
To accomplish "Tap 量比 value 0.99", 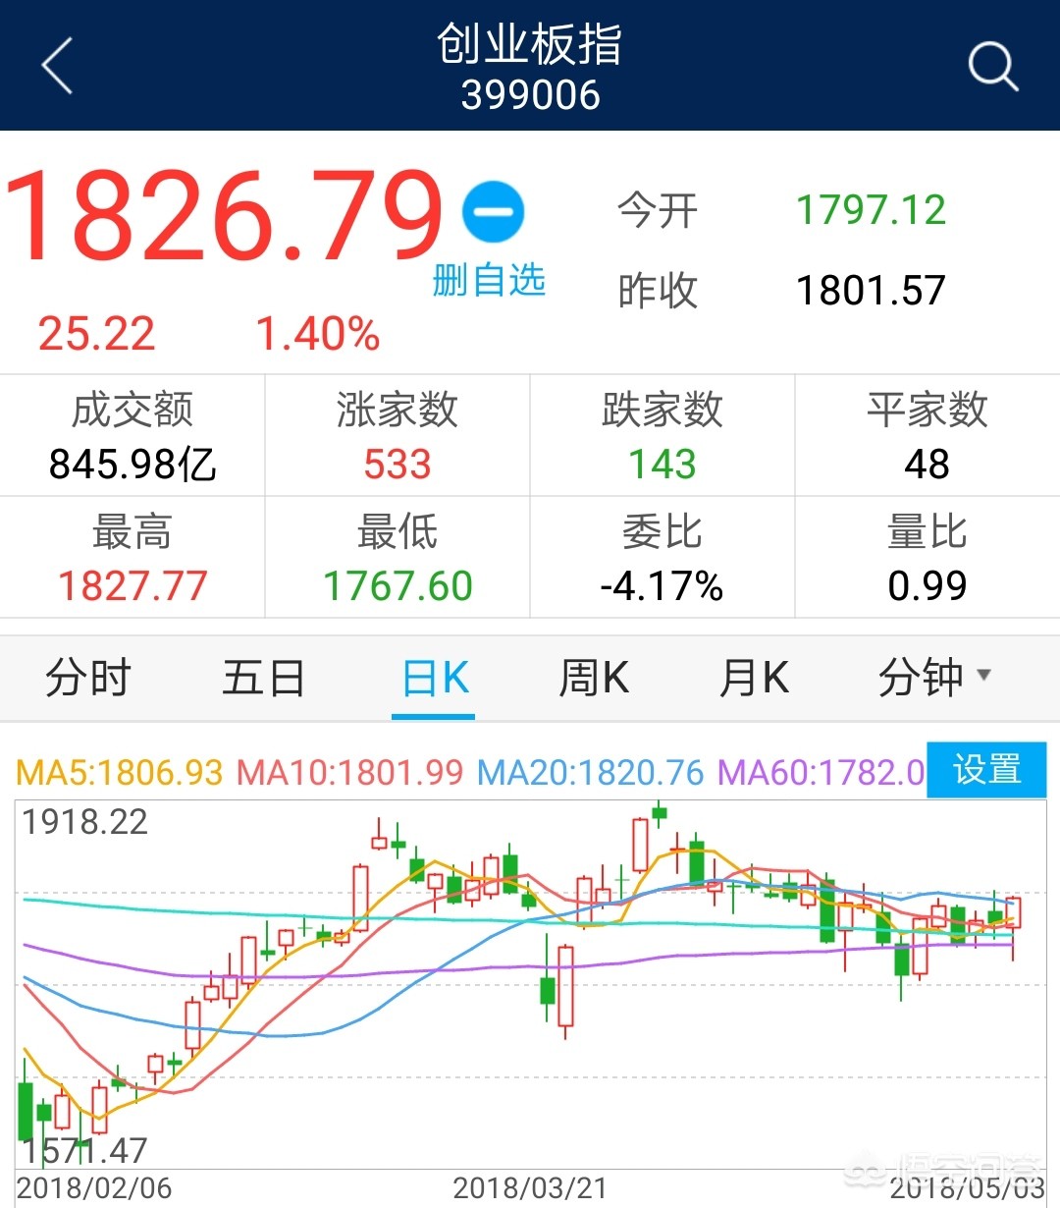I will pos(927,586).
